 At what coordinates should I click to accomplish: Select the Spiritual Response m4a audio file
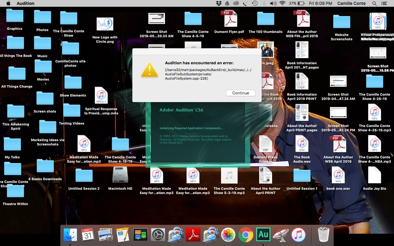pyautogui.click(x=101, y=95)
